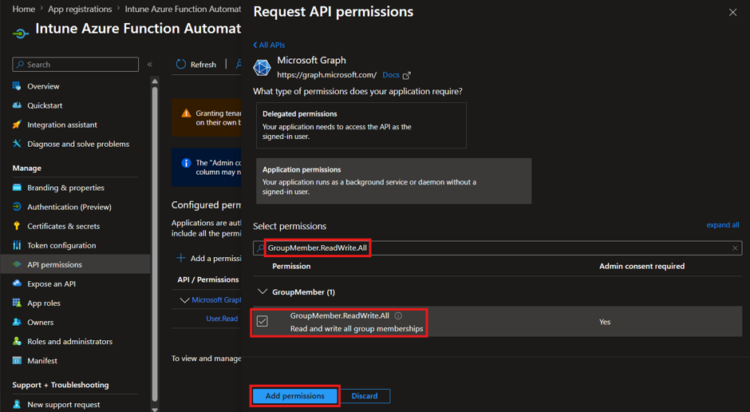Click the Certificates & secrets key icon
The height and width of the screenshot is (412, 750).
tap(17, 226)
